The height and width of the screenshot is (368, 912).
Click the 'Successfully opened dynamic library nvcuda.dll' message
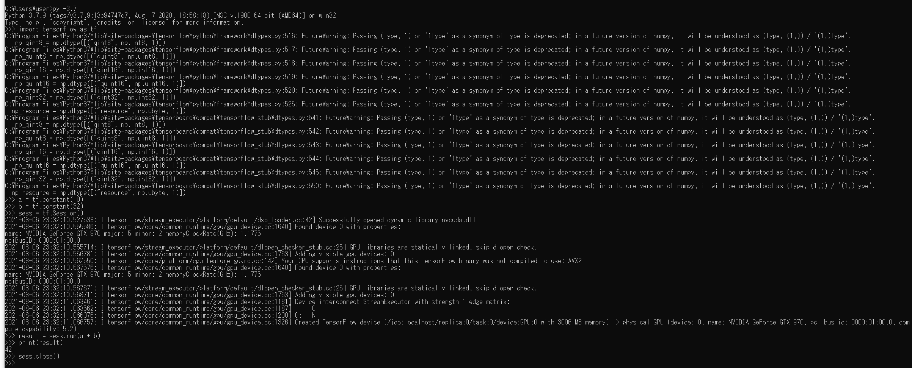click(x=397, y=220)
